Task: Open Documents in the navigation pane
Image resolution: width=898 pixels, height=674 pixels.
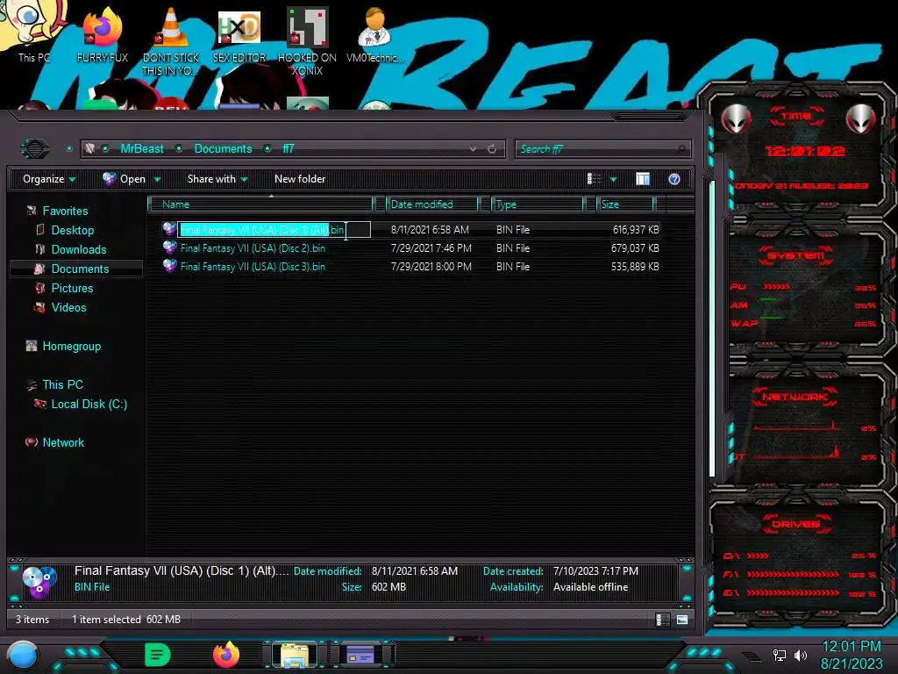Action: [80, 269]
